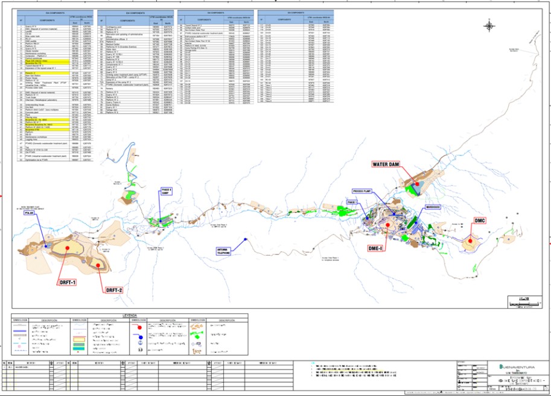The height and width of the screenshot is (396, 551).
Task: Select the Water Dam red marker
Action: [416, 184]
